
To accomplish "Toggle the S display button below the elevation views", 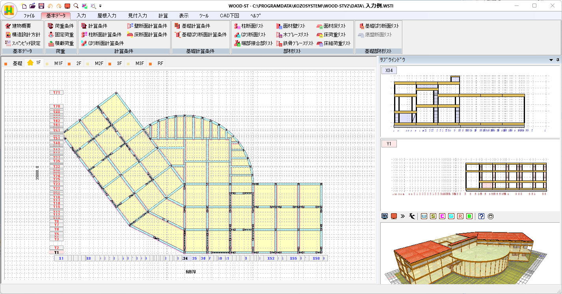I will click(x=433, y=216).
